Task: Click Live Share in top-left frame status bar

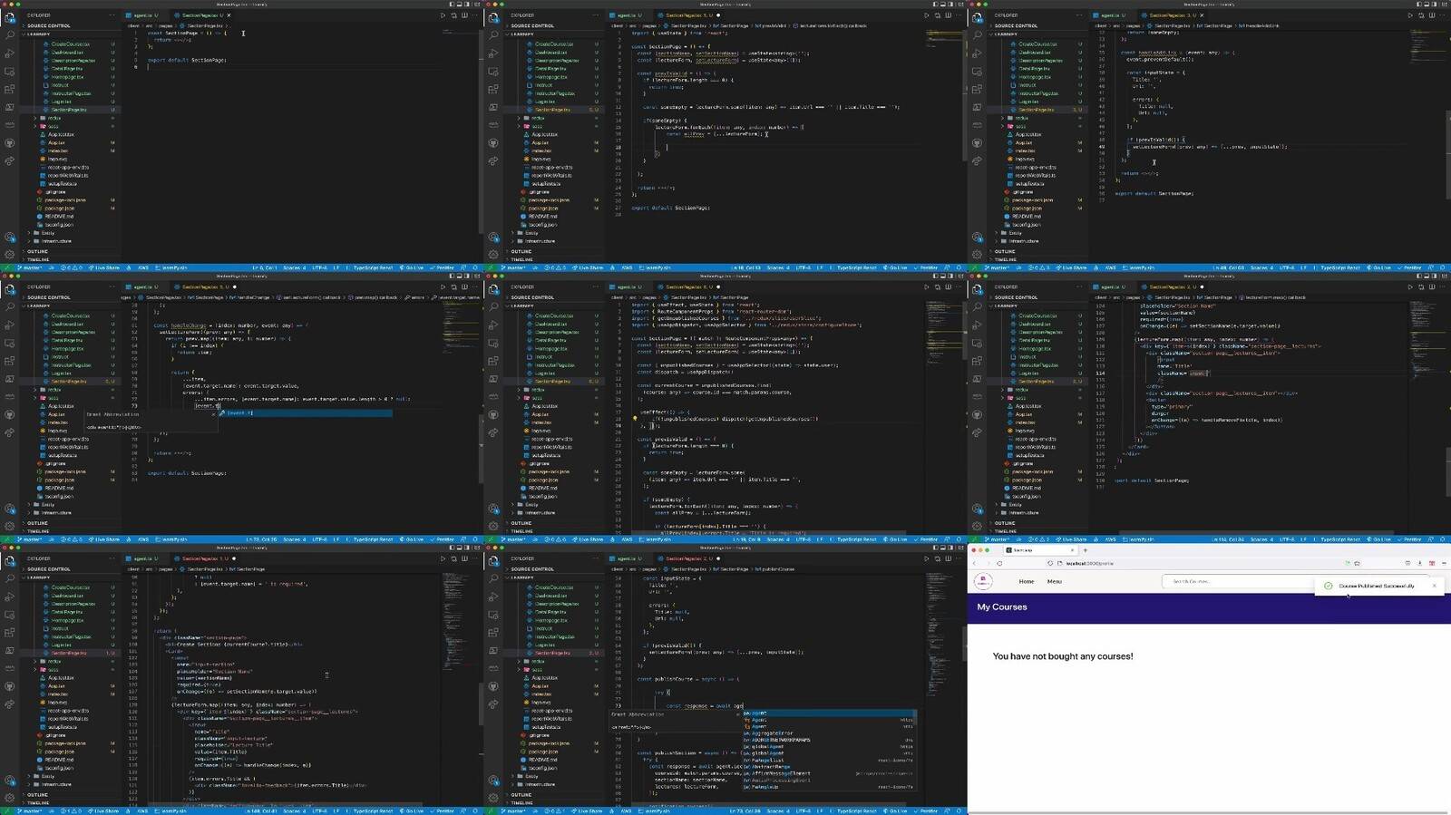Action: pyautogui.click(x=104, y=267)
